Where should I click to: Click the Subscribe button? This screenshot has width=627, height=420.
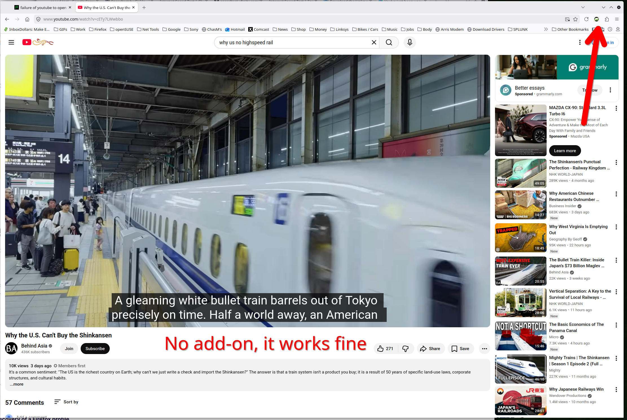click(x=95, y=349)
